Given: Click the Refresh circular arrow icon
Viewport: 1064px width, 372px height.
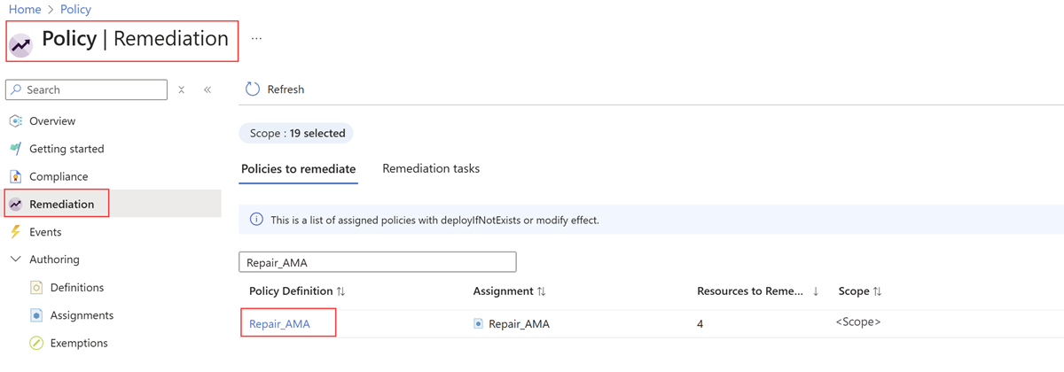Looking at the screenshot, I should tap(253, 89).
